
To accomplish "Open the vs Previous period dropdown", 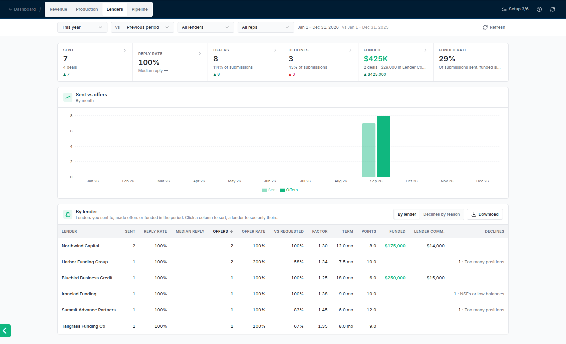I will coord(143,27).
